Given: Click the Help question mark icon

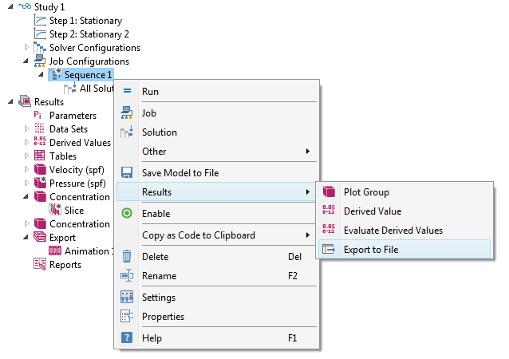Looking at the screenshot, I should pyautogui.click(x=127, y=337).
